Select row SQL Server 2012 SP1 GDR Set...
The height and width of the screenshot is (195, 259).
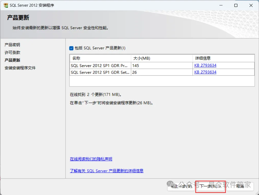[162, 72]
